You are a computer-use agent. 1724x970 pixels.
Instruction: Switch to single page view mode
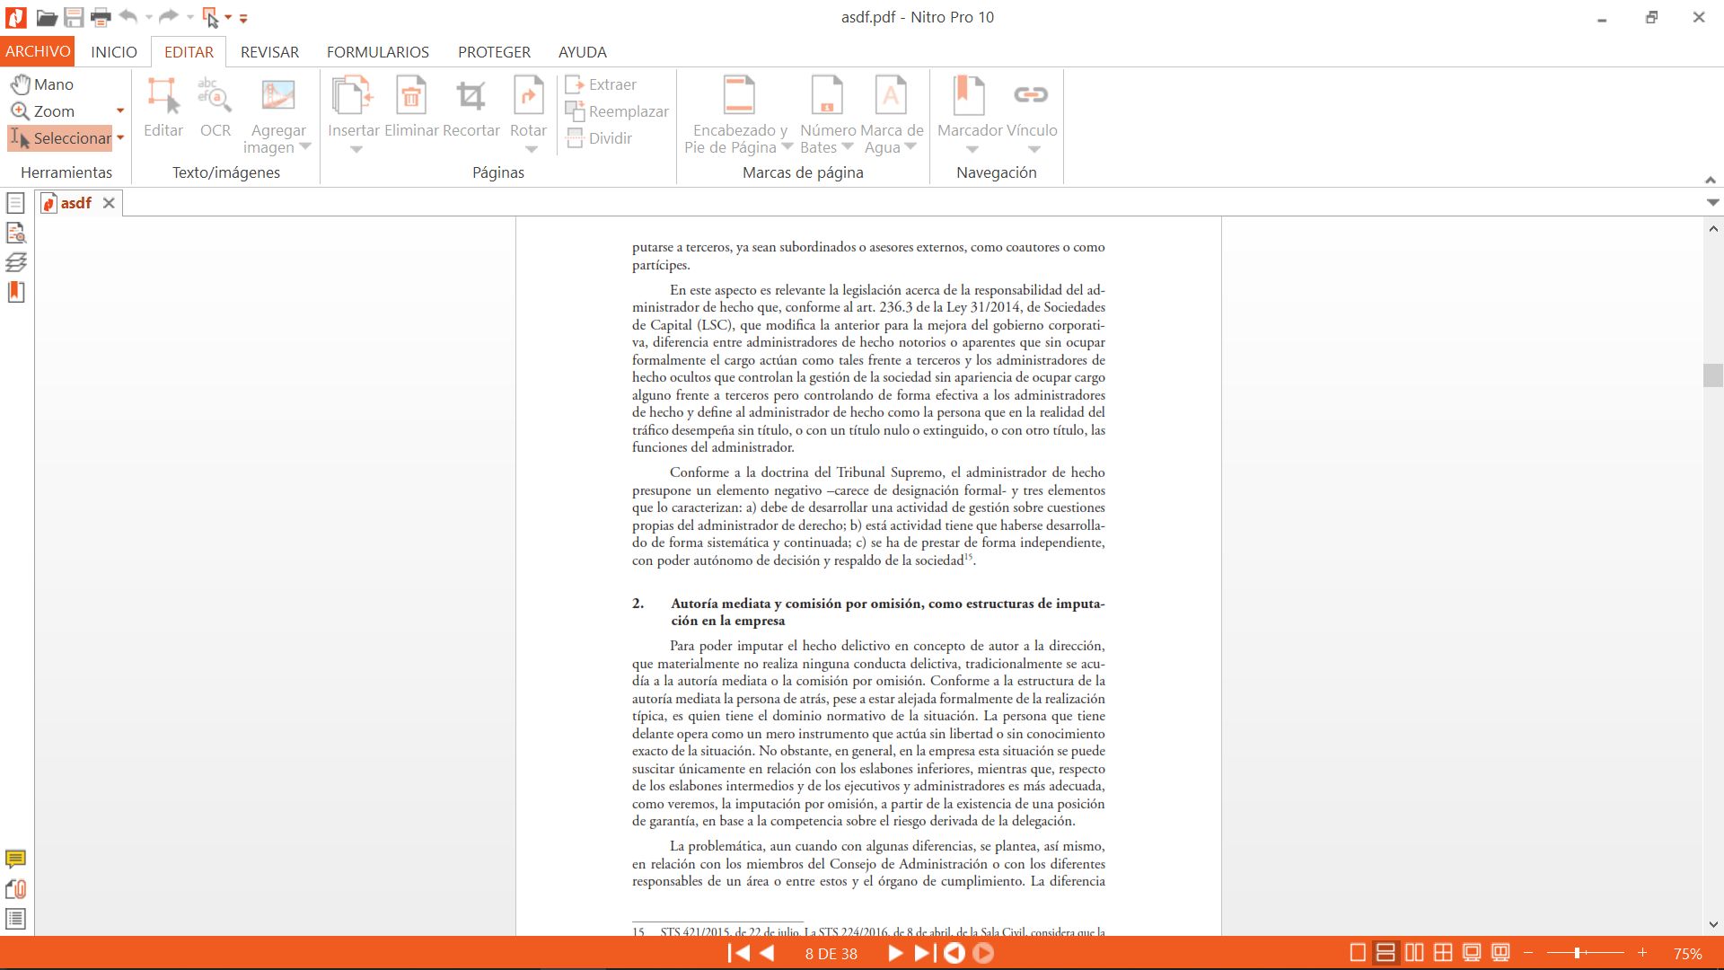click(1358, 953)
